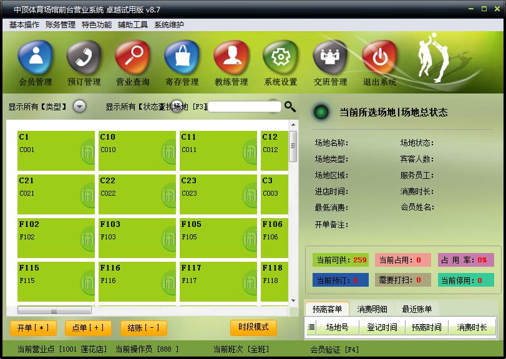This screenshot has width=506, height=359.
Task: Open the 账务管理 menu
Action: point(61,25)
